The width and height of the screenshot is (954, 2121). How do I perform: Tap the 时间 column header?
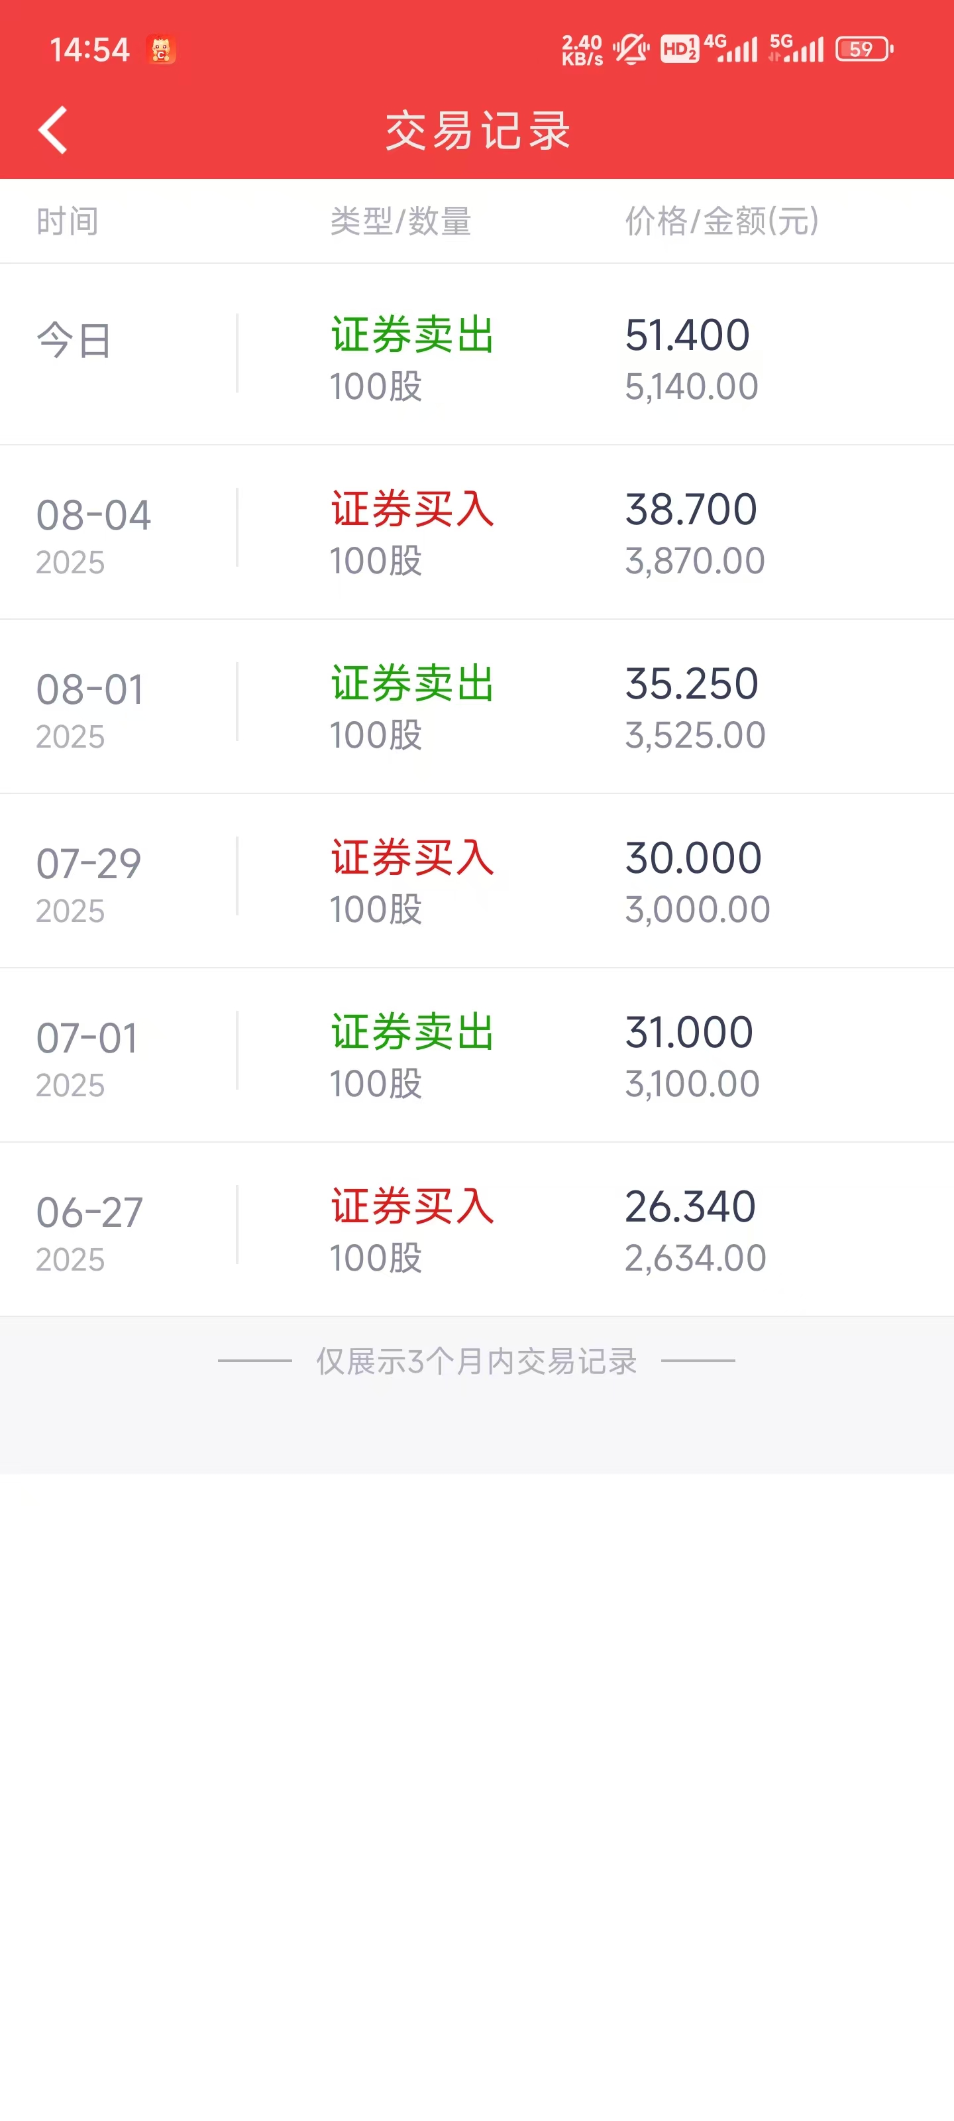pos(68,221)
